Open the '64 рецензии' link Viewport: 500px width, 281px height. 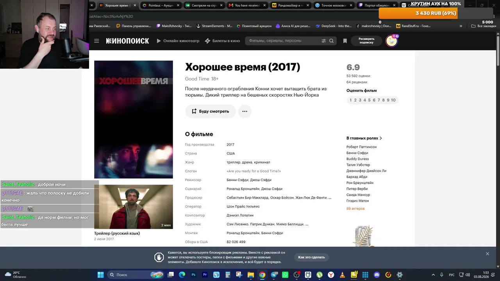[x=357, y=82]
